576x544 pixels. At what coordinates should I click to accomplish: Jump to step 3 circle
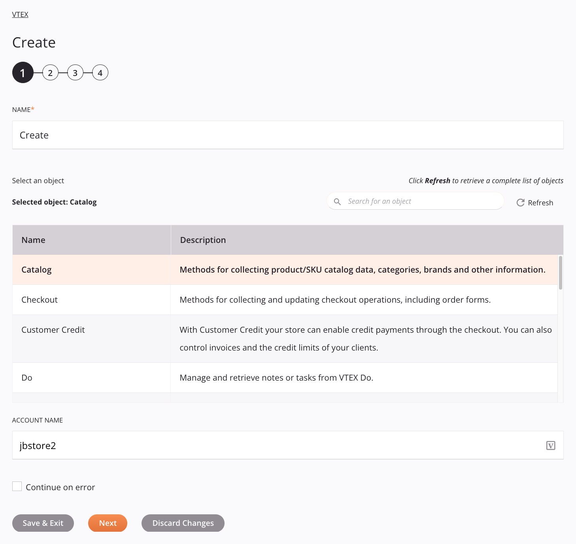click(x=75, y=73)
